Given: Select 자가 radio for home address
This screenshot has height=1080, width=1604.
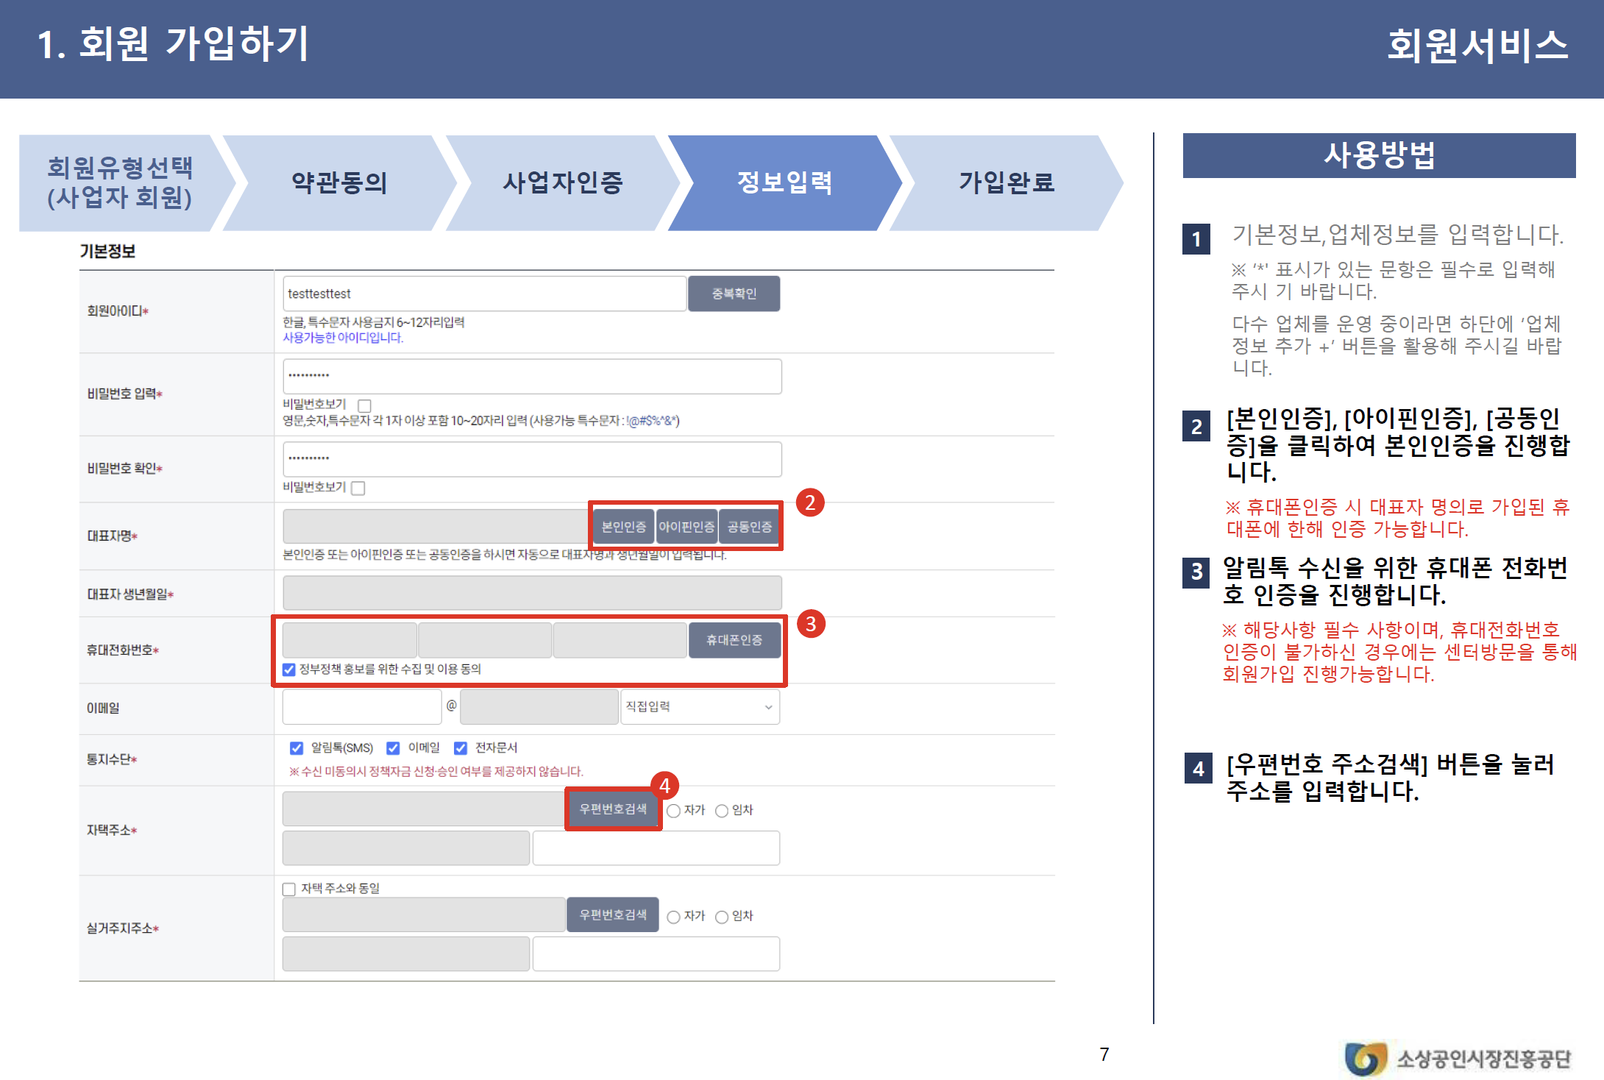Looking at the screenshot, I should point(673,811).
